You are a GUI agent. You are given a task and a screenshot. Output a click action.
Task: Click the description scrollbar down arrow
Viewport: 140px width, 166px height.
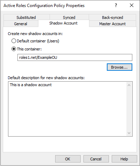[x=129, y=133]
